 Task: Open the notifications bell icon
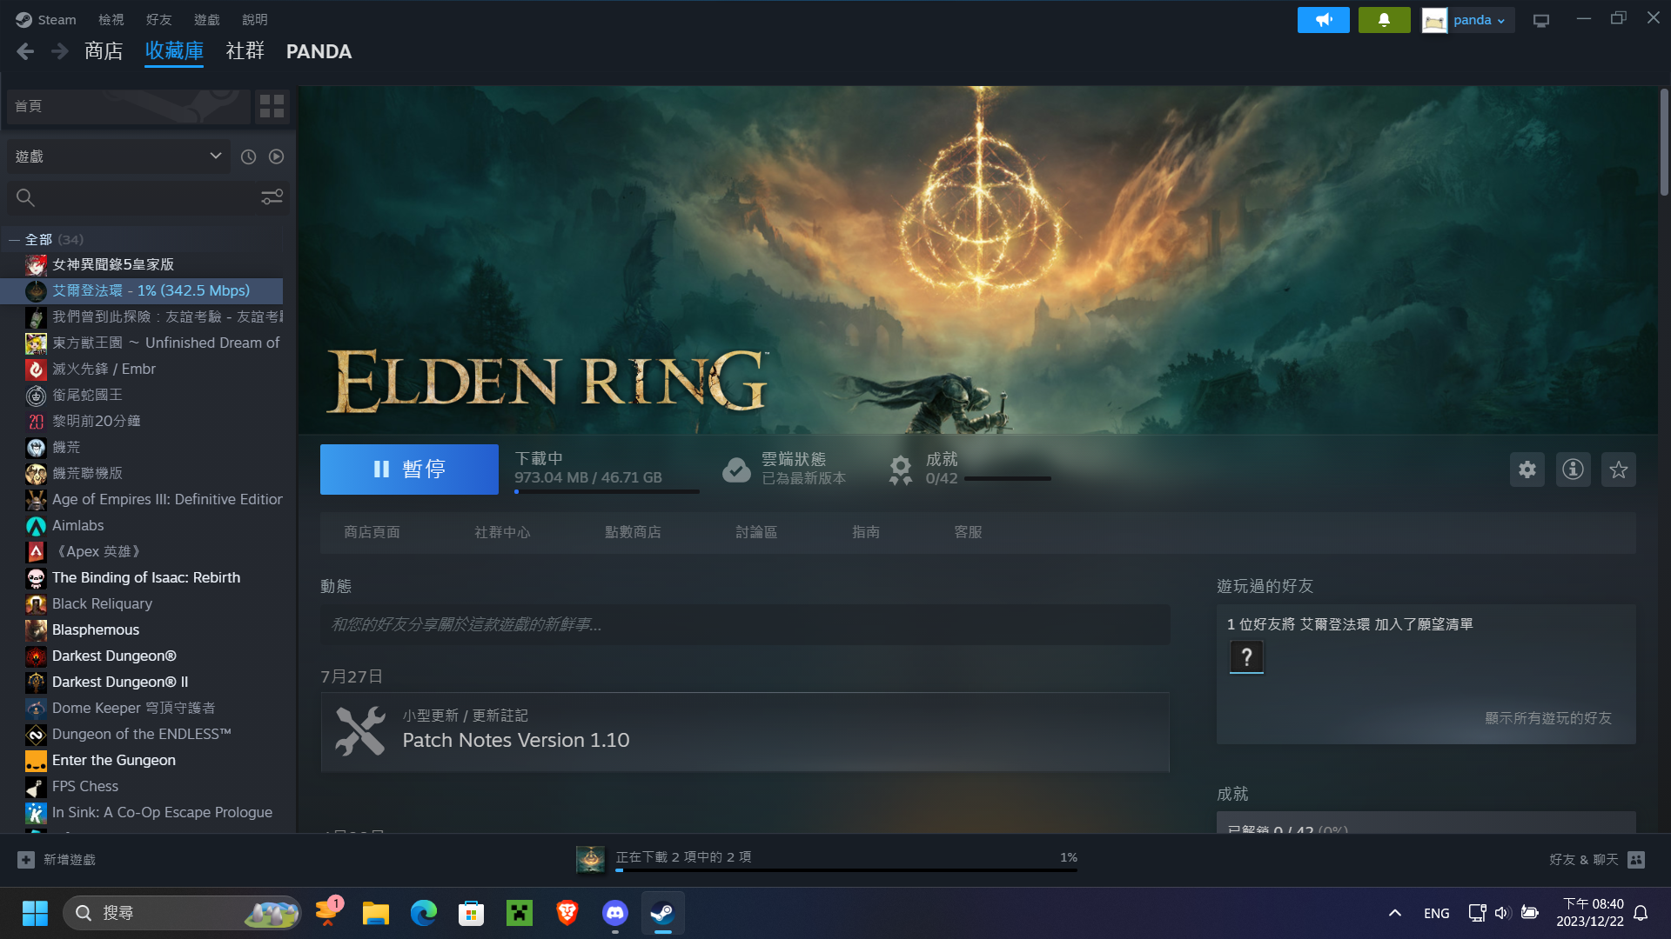click(1384, 20)
